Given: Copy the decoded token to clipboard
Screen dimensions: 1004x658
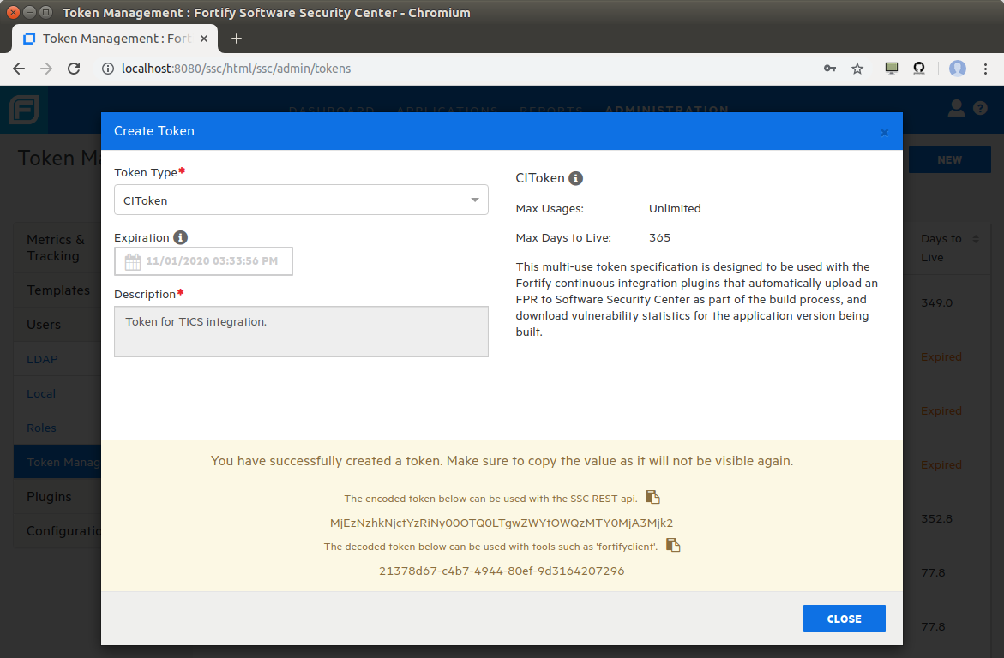Looking at the screenshot, I should [673, 545].
